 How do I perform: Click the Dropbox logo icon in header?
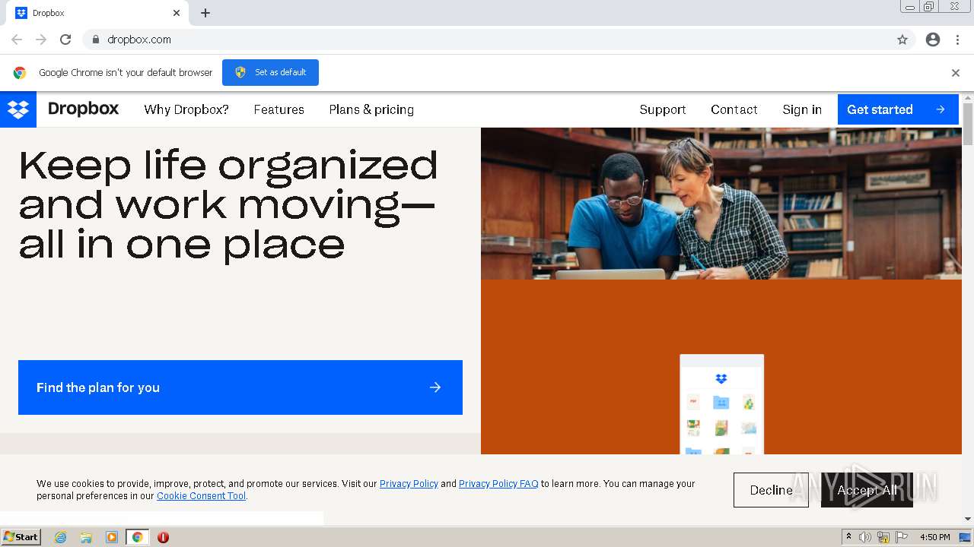pos(18,109)
